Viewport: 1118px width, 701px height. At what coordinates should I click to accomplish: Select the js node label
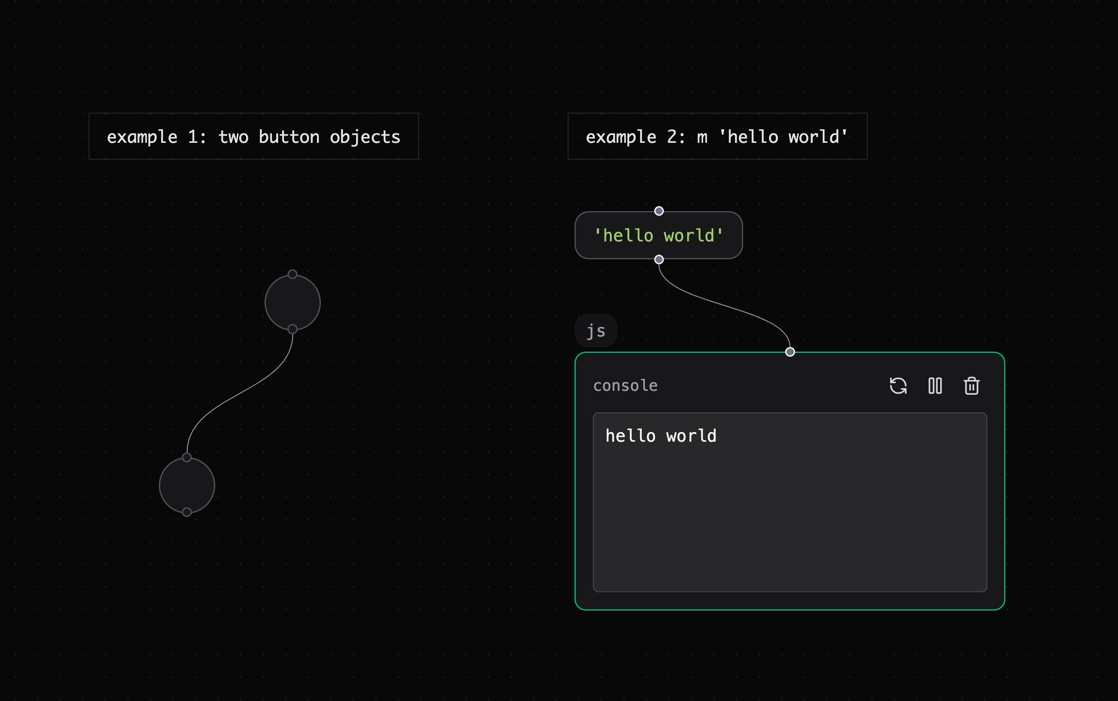coord(596,331)
